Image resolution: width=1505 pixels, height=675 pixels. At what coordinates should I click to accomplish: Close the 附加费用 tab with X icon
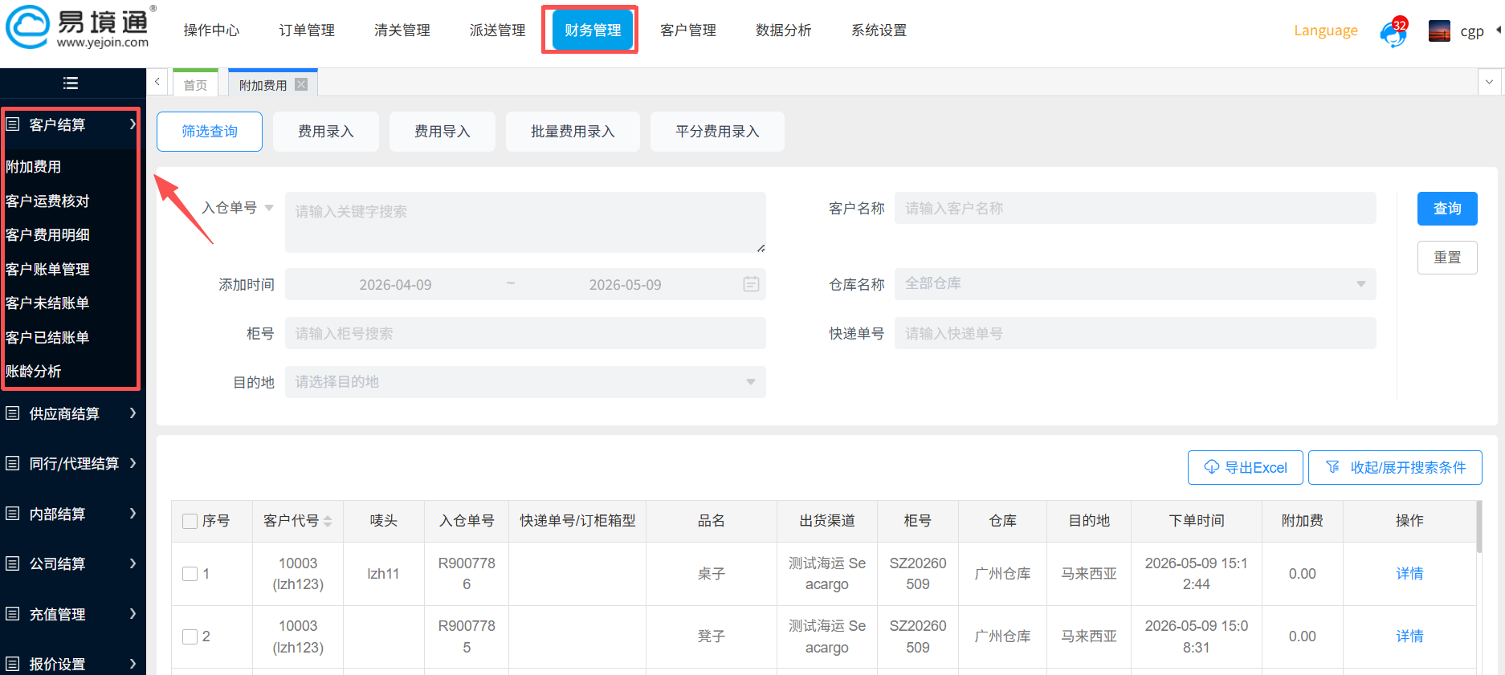[301, 84]
